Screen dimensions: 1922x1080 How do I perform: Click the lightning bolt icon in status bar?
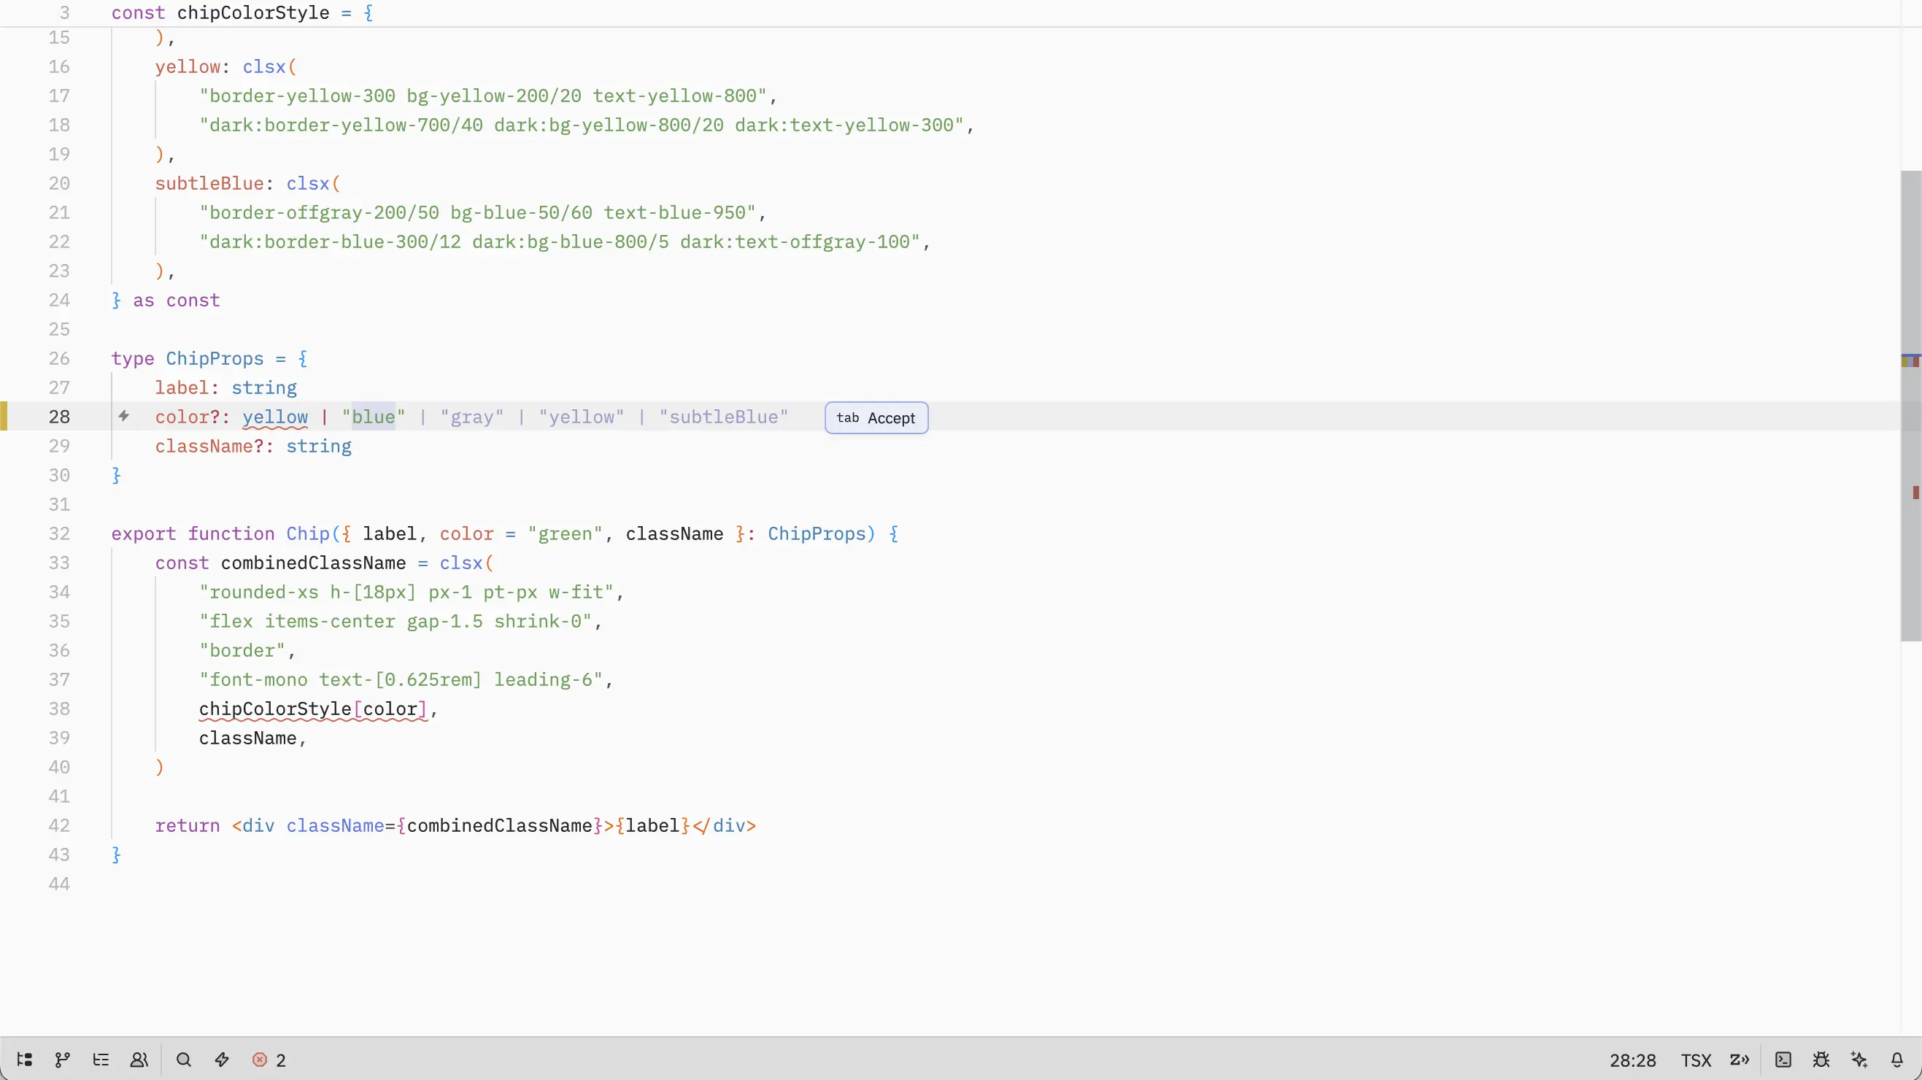tap(222, 1060)
